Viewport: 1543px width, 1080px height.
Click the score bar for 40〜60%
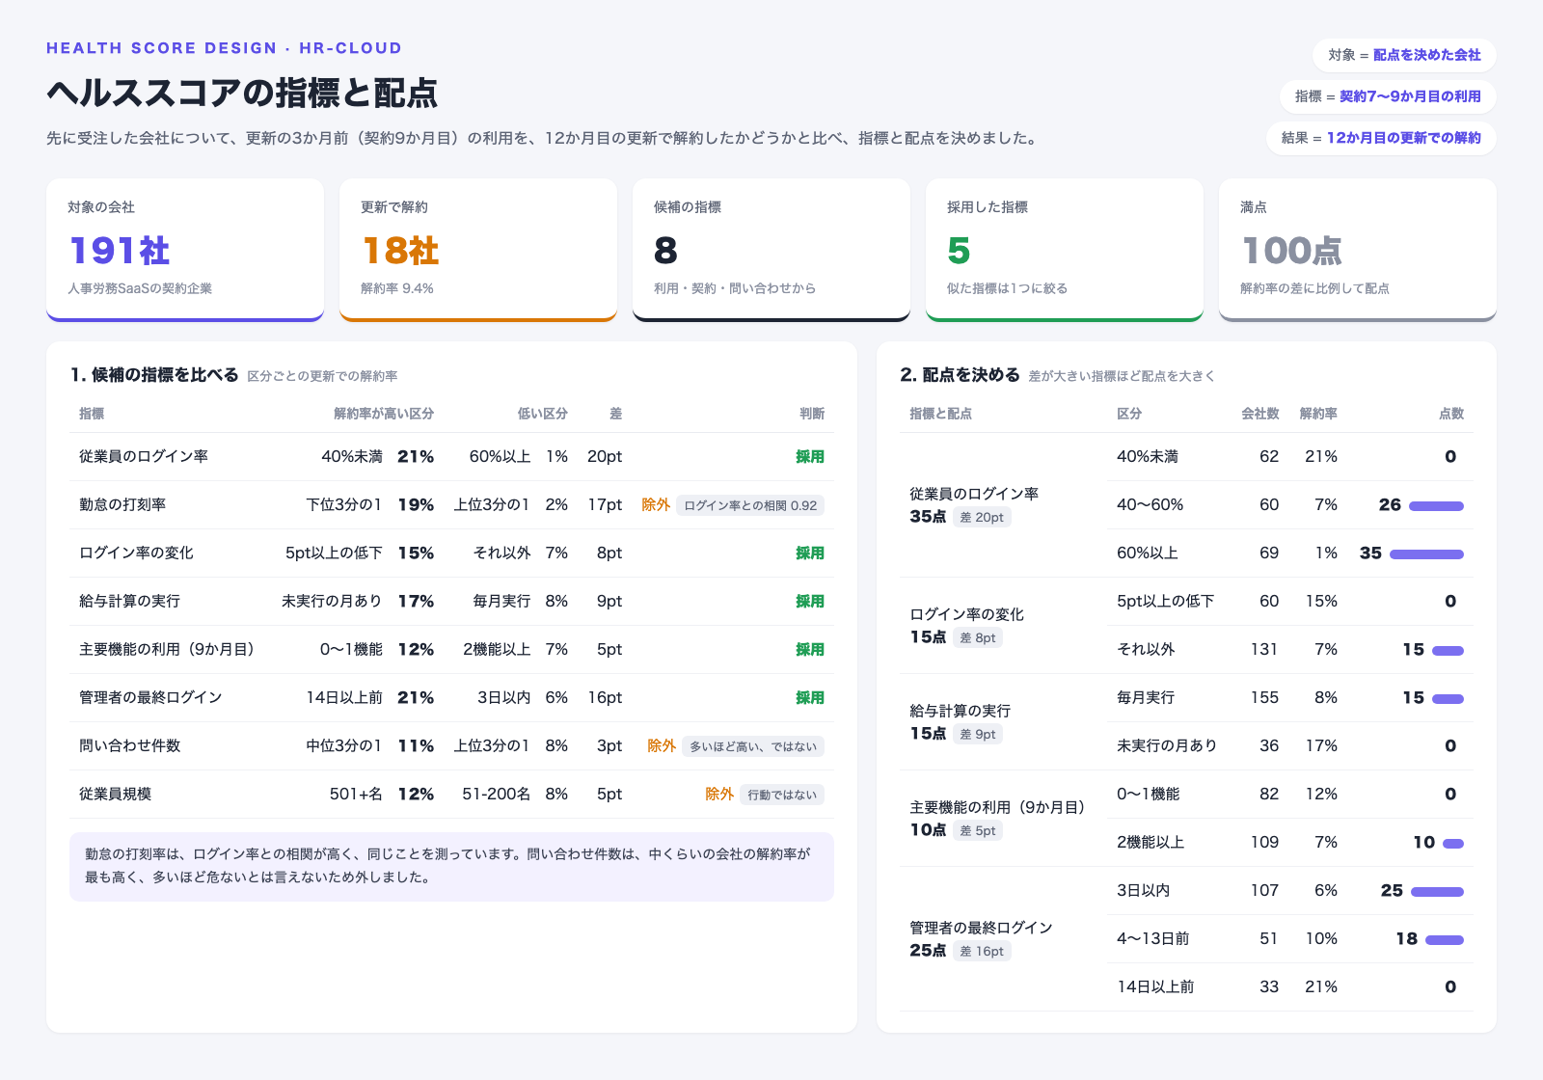pyautogui.click(x=1436, y=506)
